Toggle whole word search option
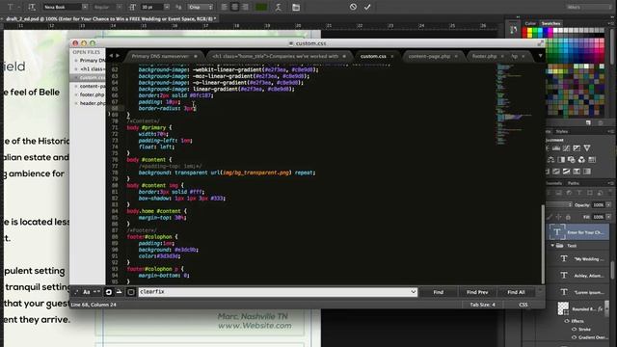Image resolution: width=617 pixels, height=347 pixels. [96, 292]
